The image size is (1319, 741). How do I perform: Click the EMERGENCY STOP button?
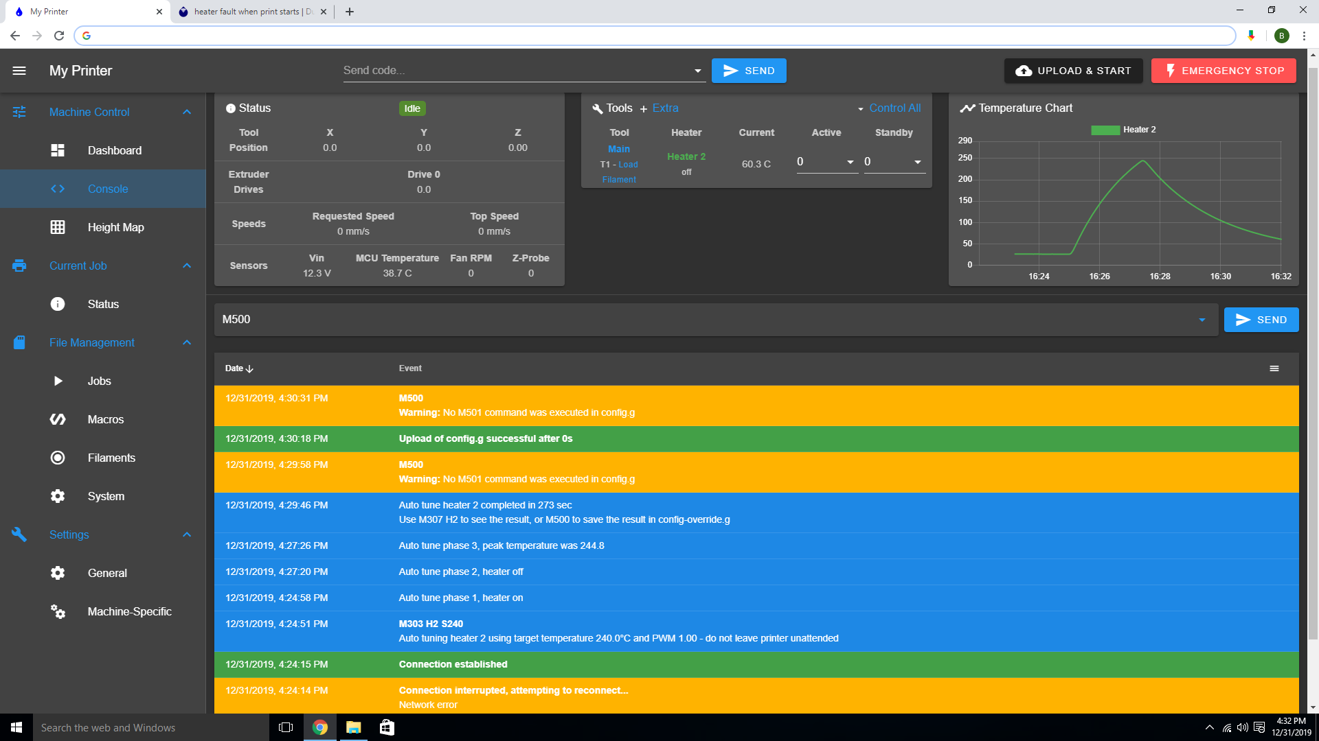click(1224, 71)
